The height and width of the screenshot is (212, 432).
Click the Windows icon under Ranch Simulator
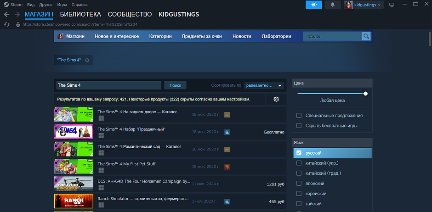[x=101, y=205]
